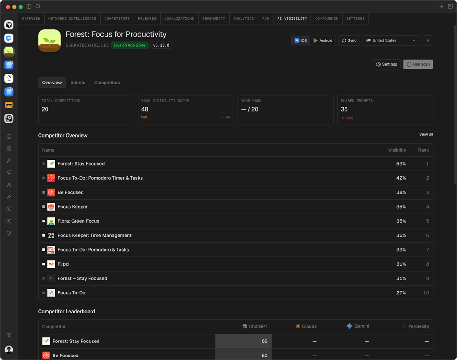This screenshot has height=360, width=457.
Task: Click the Total Competitors card
Action: 86,110
